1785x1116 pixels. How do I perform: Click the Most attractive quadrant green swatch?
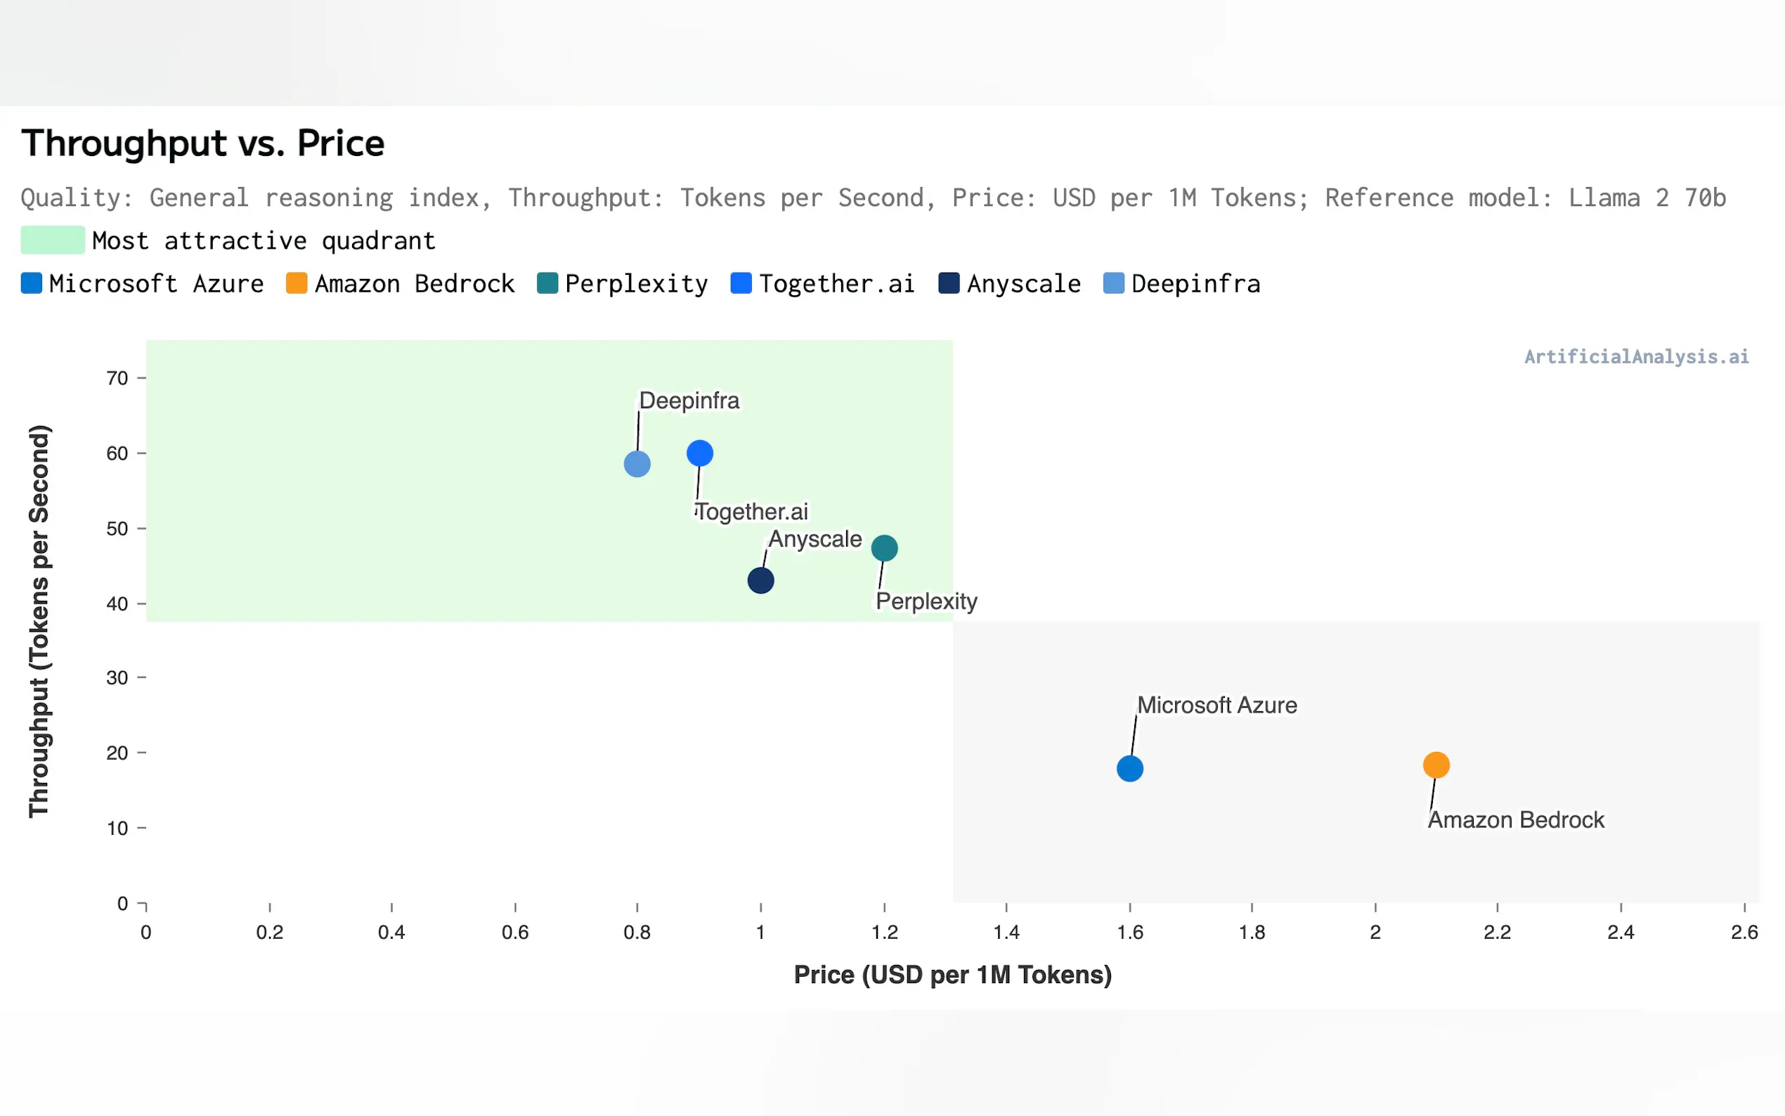coord(53,240)
